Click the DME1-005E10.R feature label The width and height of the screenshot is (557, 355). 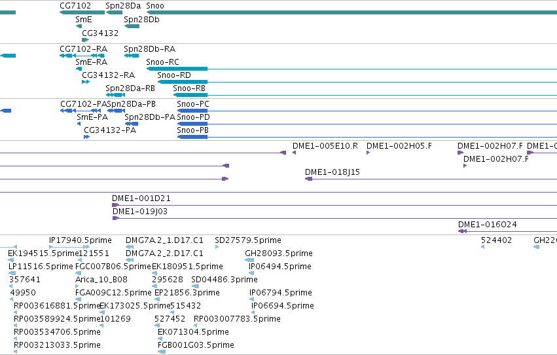coord(325,145)
